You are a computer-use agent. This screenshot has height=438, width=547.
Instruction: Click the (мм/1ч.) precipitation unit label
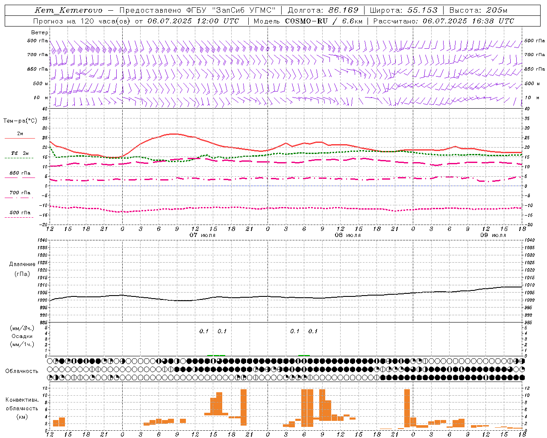point(22,344)
